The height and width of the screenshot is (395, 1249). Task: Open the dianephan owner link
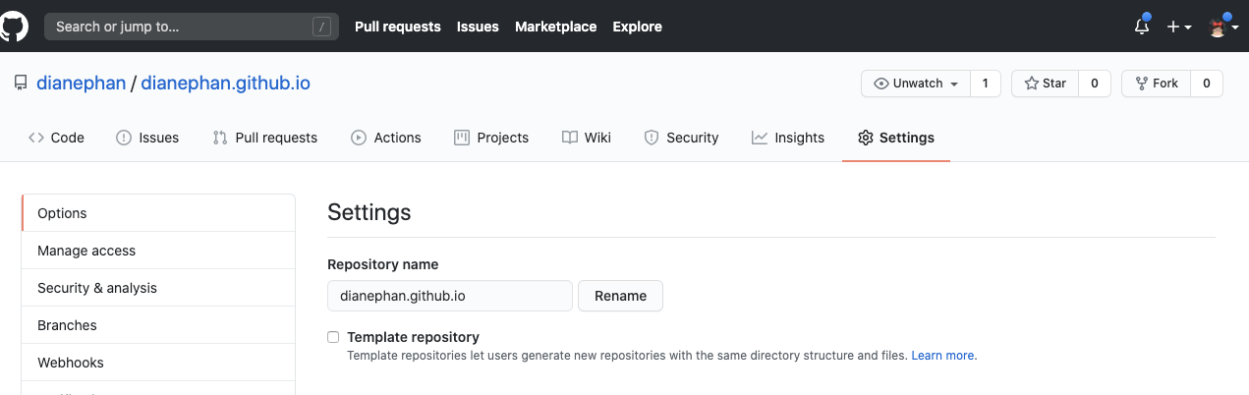[82, 84]
